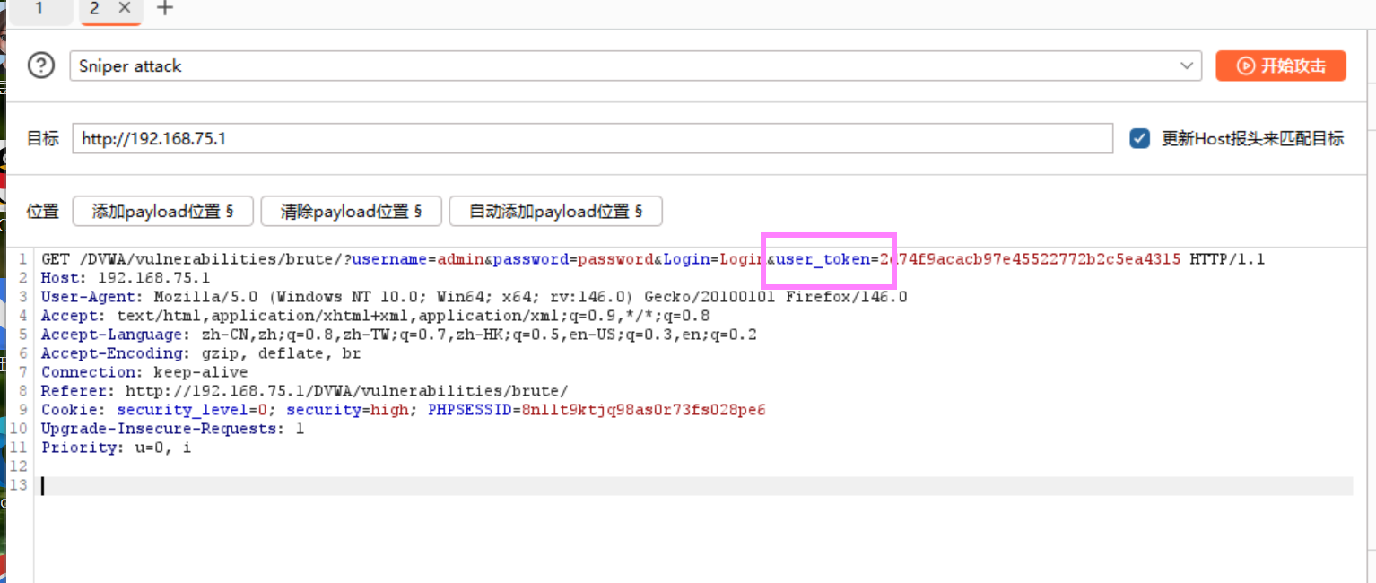Click the username value admin

tap(461, 259)
